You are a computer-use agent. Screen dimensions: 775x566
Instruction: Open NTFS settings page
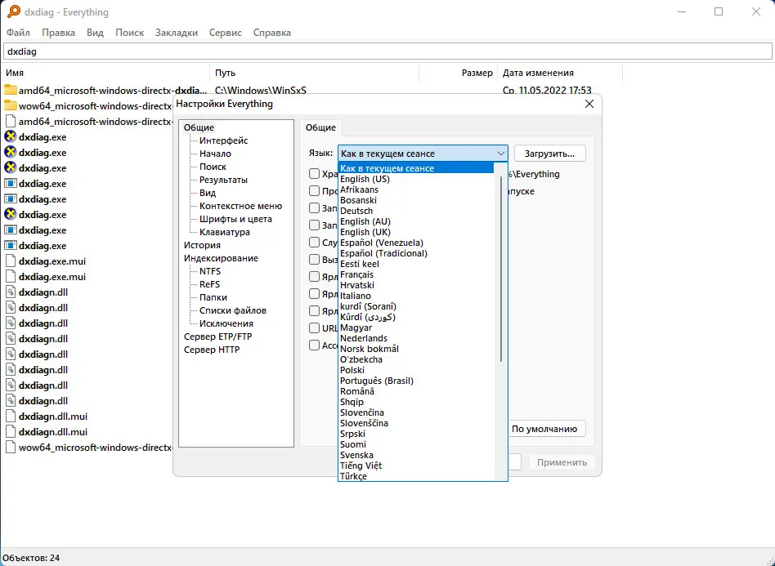pos(210,271)
